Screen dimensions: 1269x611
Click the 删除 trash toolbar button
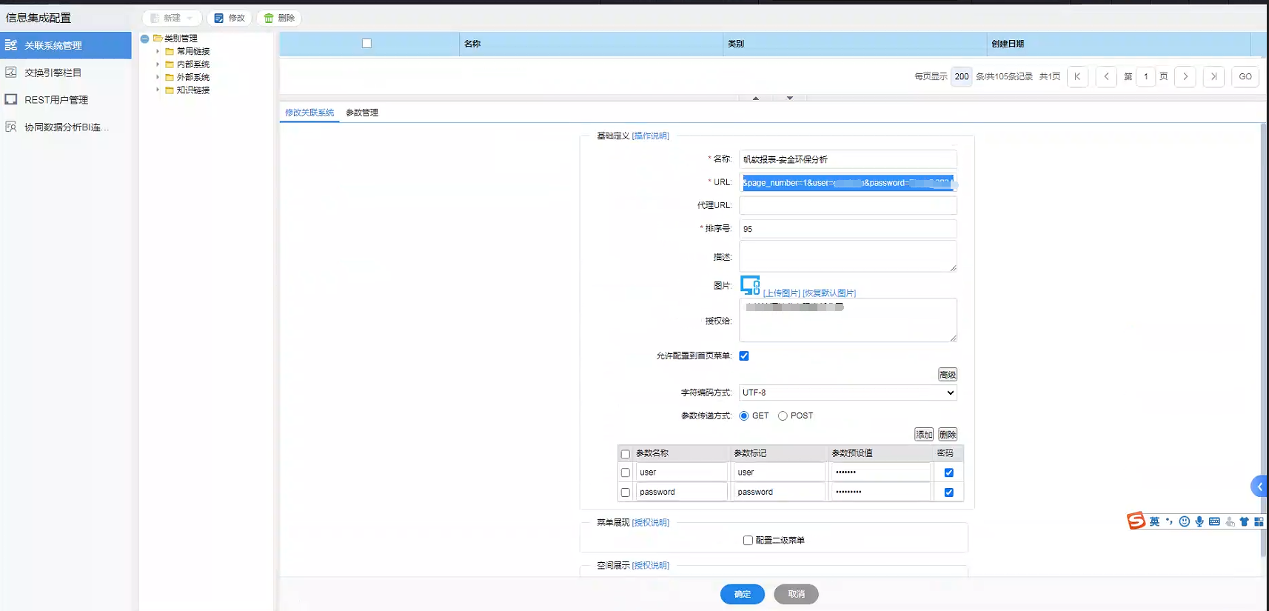(279, 18)
